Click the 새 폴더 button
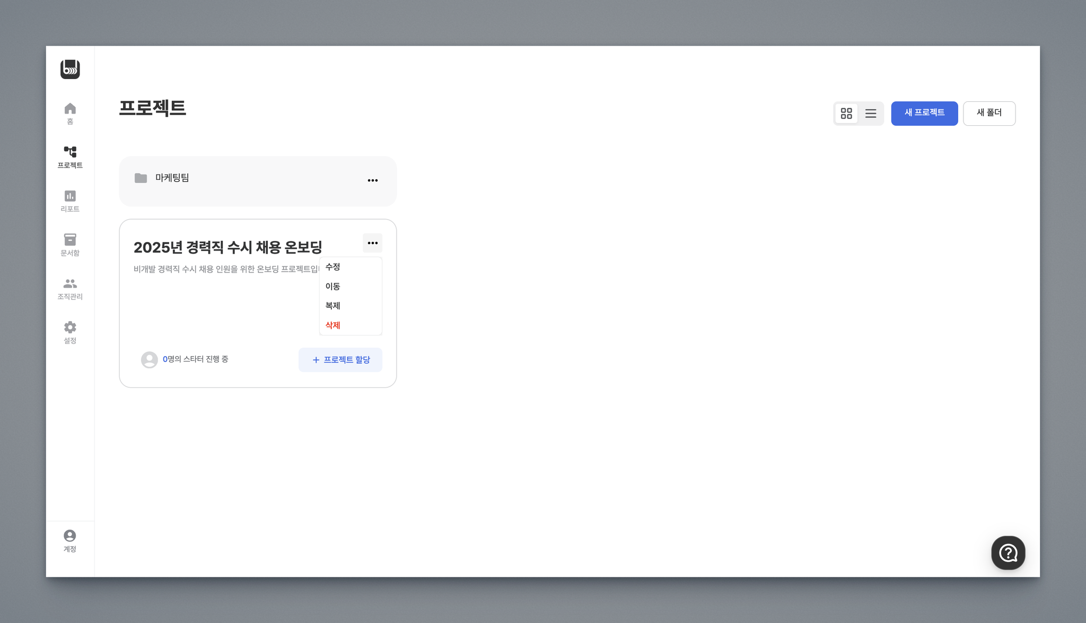This screenshot has height=623, width=1086. (989, 113)
